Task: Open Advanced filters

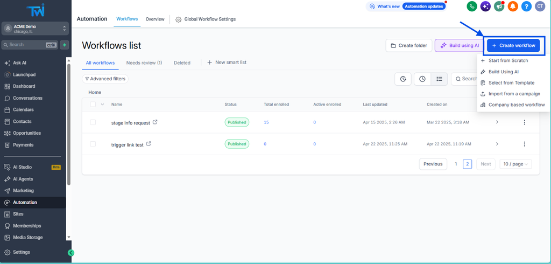Action: [x=105, y=79]
